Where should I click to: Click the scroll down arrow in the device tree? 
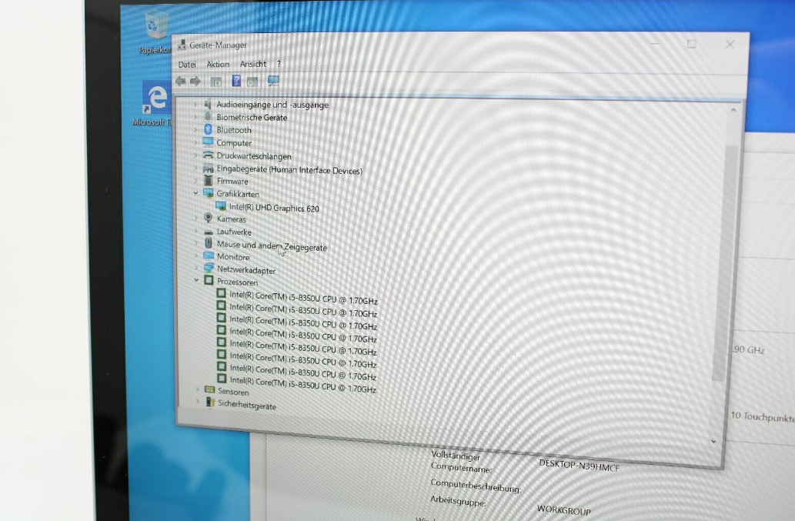tap(713, 442)
